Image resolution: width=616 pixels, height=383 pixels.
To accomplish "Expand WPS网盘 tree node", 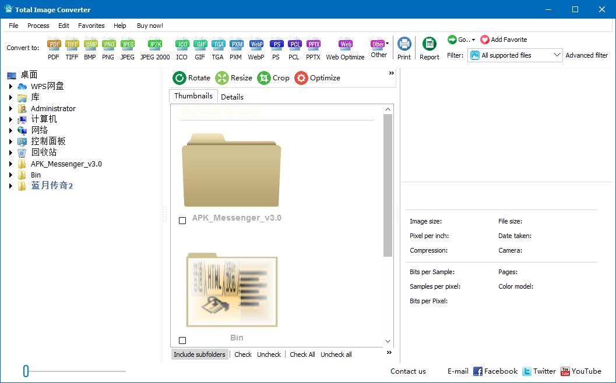I will pos(11,86).
